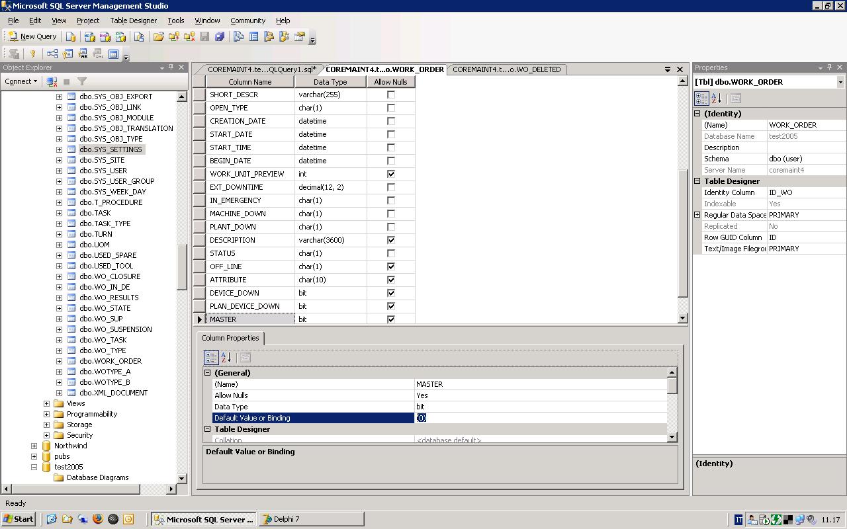Viewport: 847px width, 529px height.
Task: Click the Start button
Action: [x=19, y=519]
